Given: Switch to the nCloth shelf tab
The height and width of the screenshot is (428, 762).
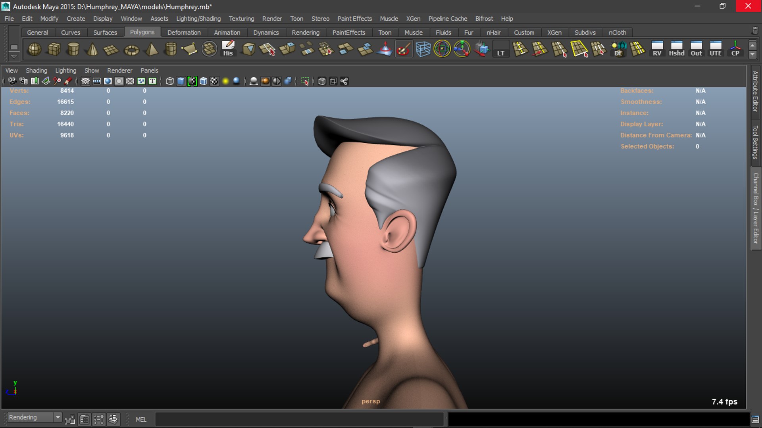Looking at the screenshot, I should click(x=617, y=33).
